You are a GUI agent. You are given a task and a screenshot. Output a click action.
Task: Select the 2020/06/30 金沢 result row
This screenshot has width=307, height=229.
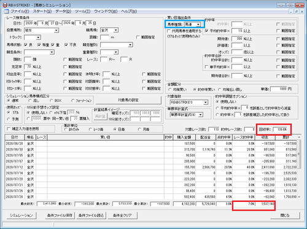(151, 149)
